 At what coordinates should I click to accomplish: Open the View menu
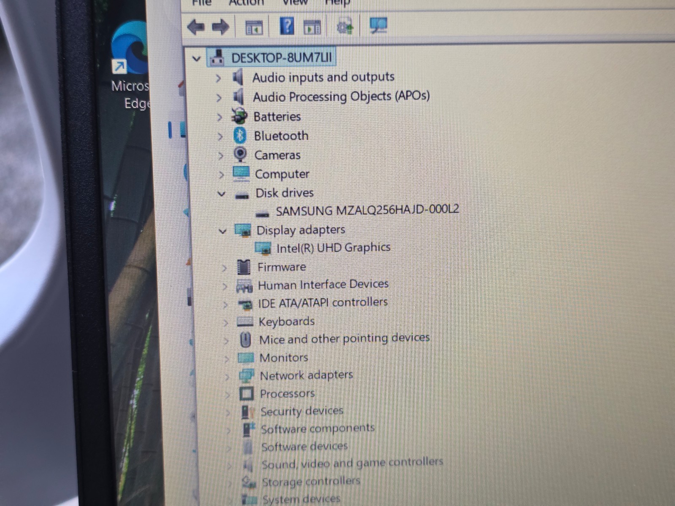point(295,3)
